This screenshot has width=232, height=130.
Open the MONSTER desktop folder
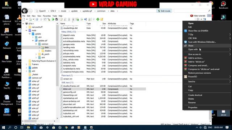click(x=7, y=5)
